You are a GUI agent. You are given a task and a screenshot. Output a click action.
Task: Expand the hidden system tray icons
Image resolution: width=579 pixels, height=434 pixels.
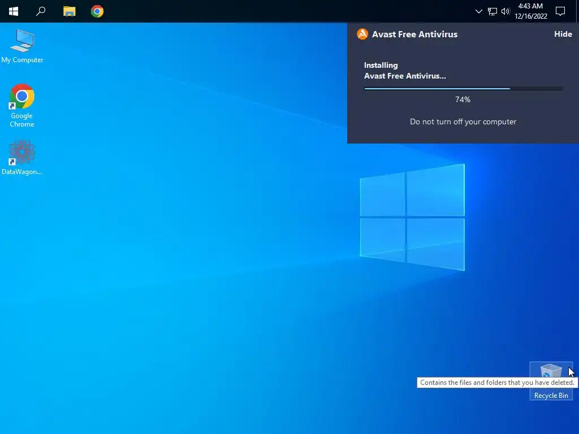click(x=478, y=11)
